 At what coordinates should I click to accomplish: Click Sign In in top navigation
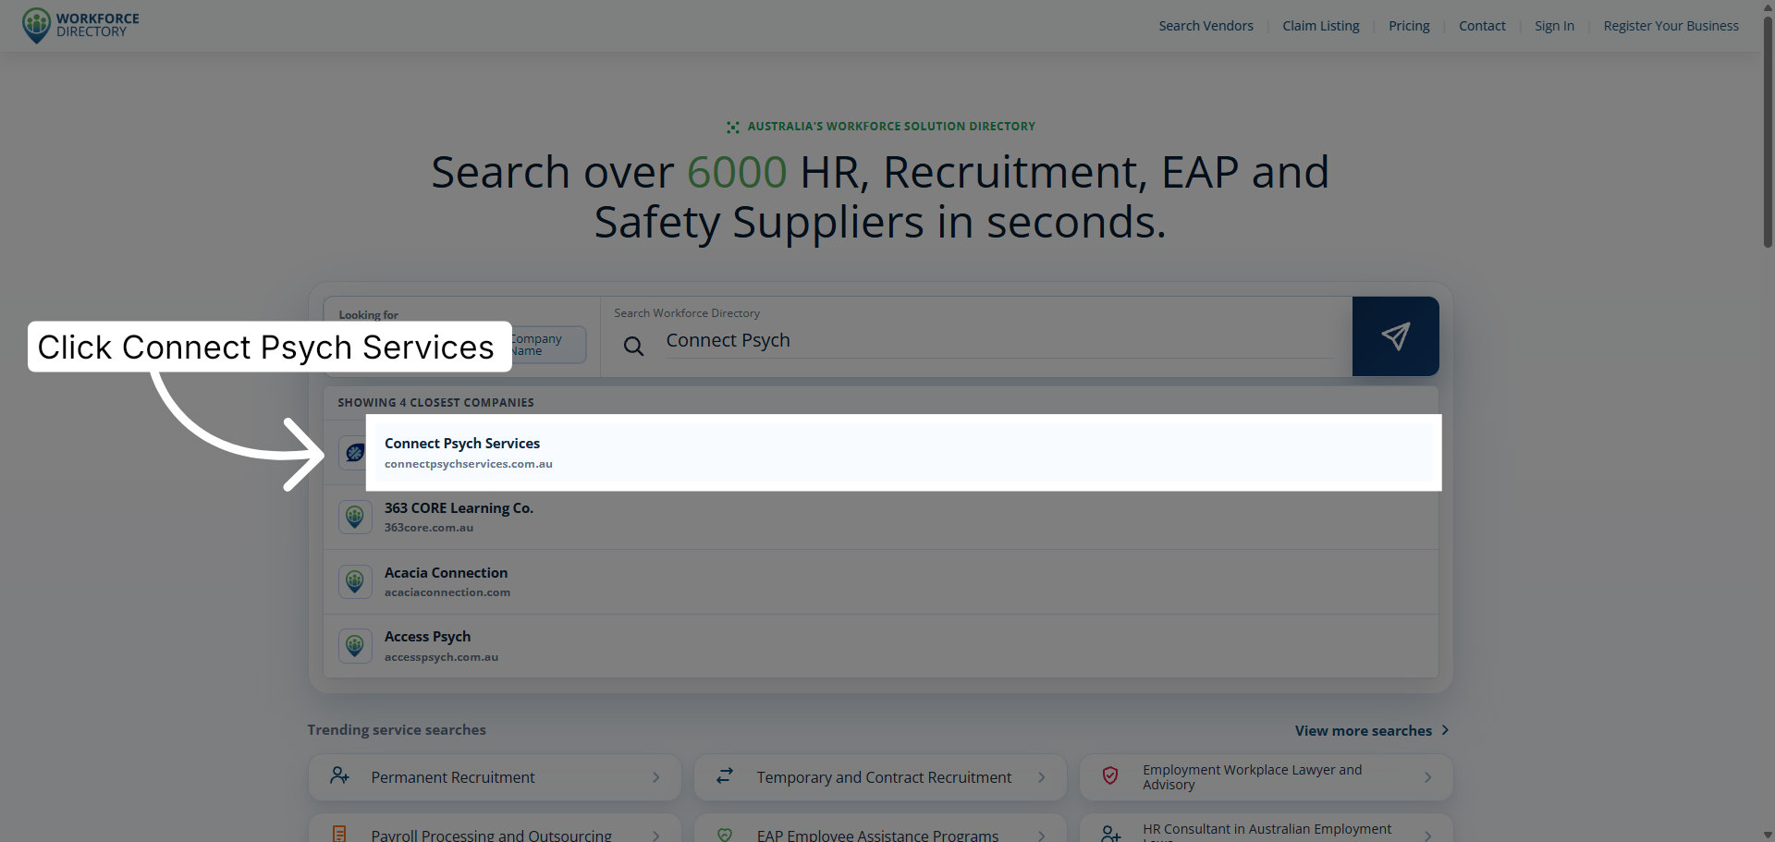1554,26
